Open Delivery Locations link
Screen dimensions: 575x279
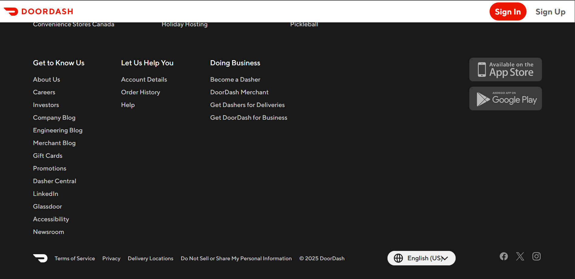coord(150,258)
